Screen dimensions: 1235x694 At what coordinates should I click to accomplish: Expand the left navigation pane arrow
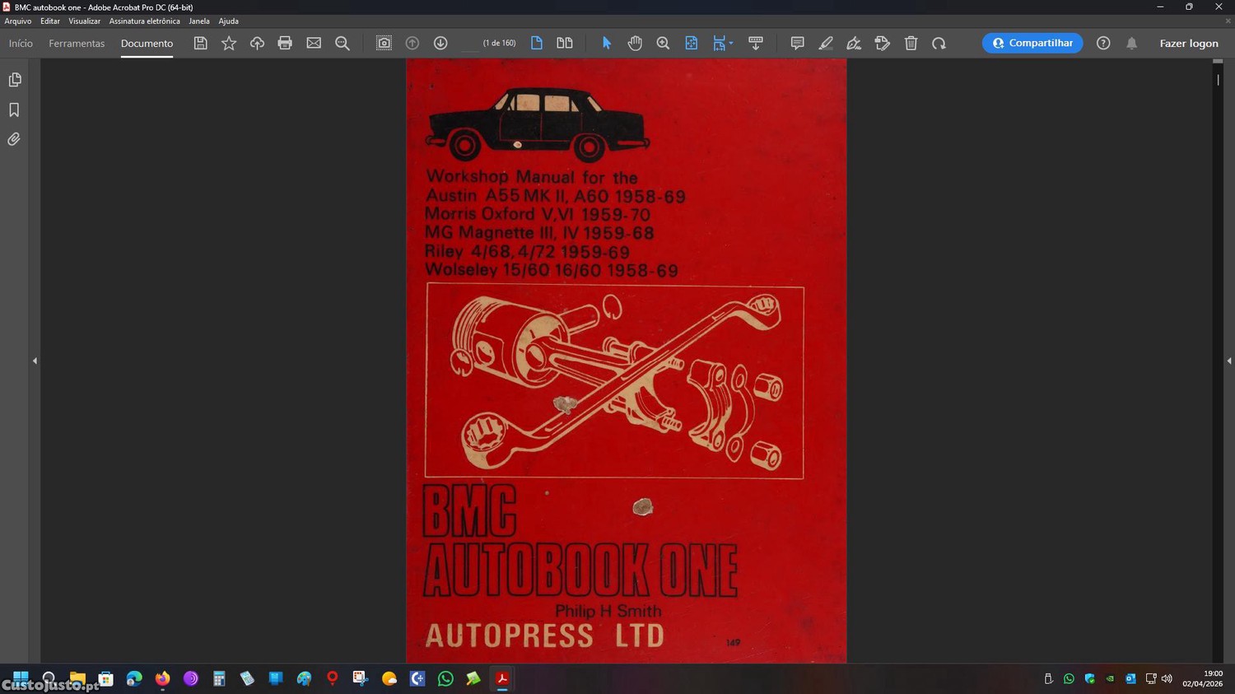[x=35, y=361]
